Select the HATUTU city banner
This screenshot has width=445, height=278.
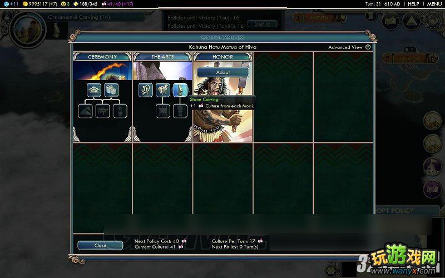(x=319, y=18)
